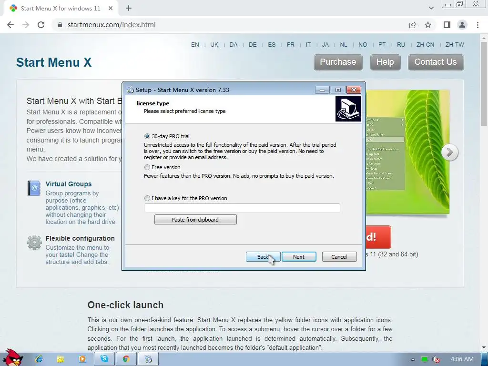Open the Purchase page

pos(338,62)
